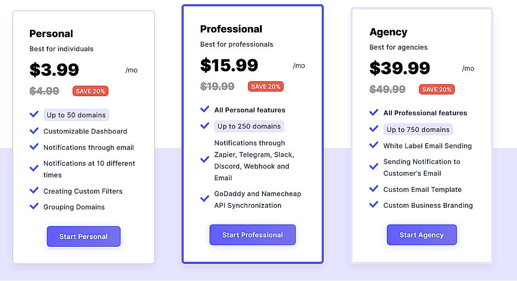Select the checkmark next to 'Custom Business Branding'

pos(373,205)
